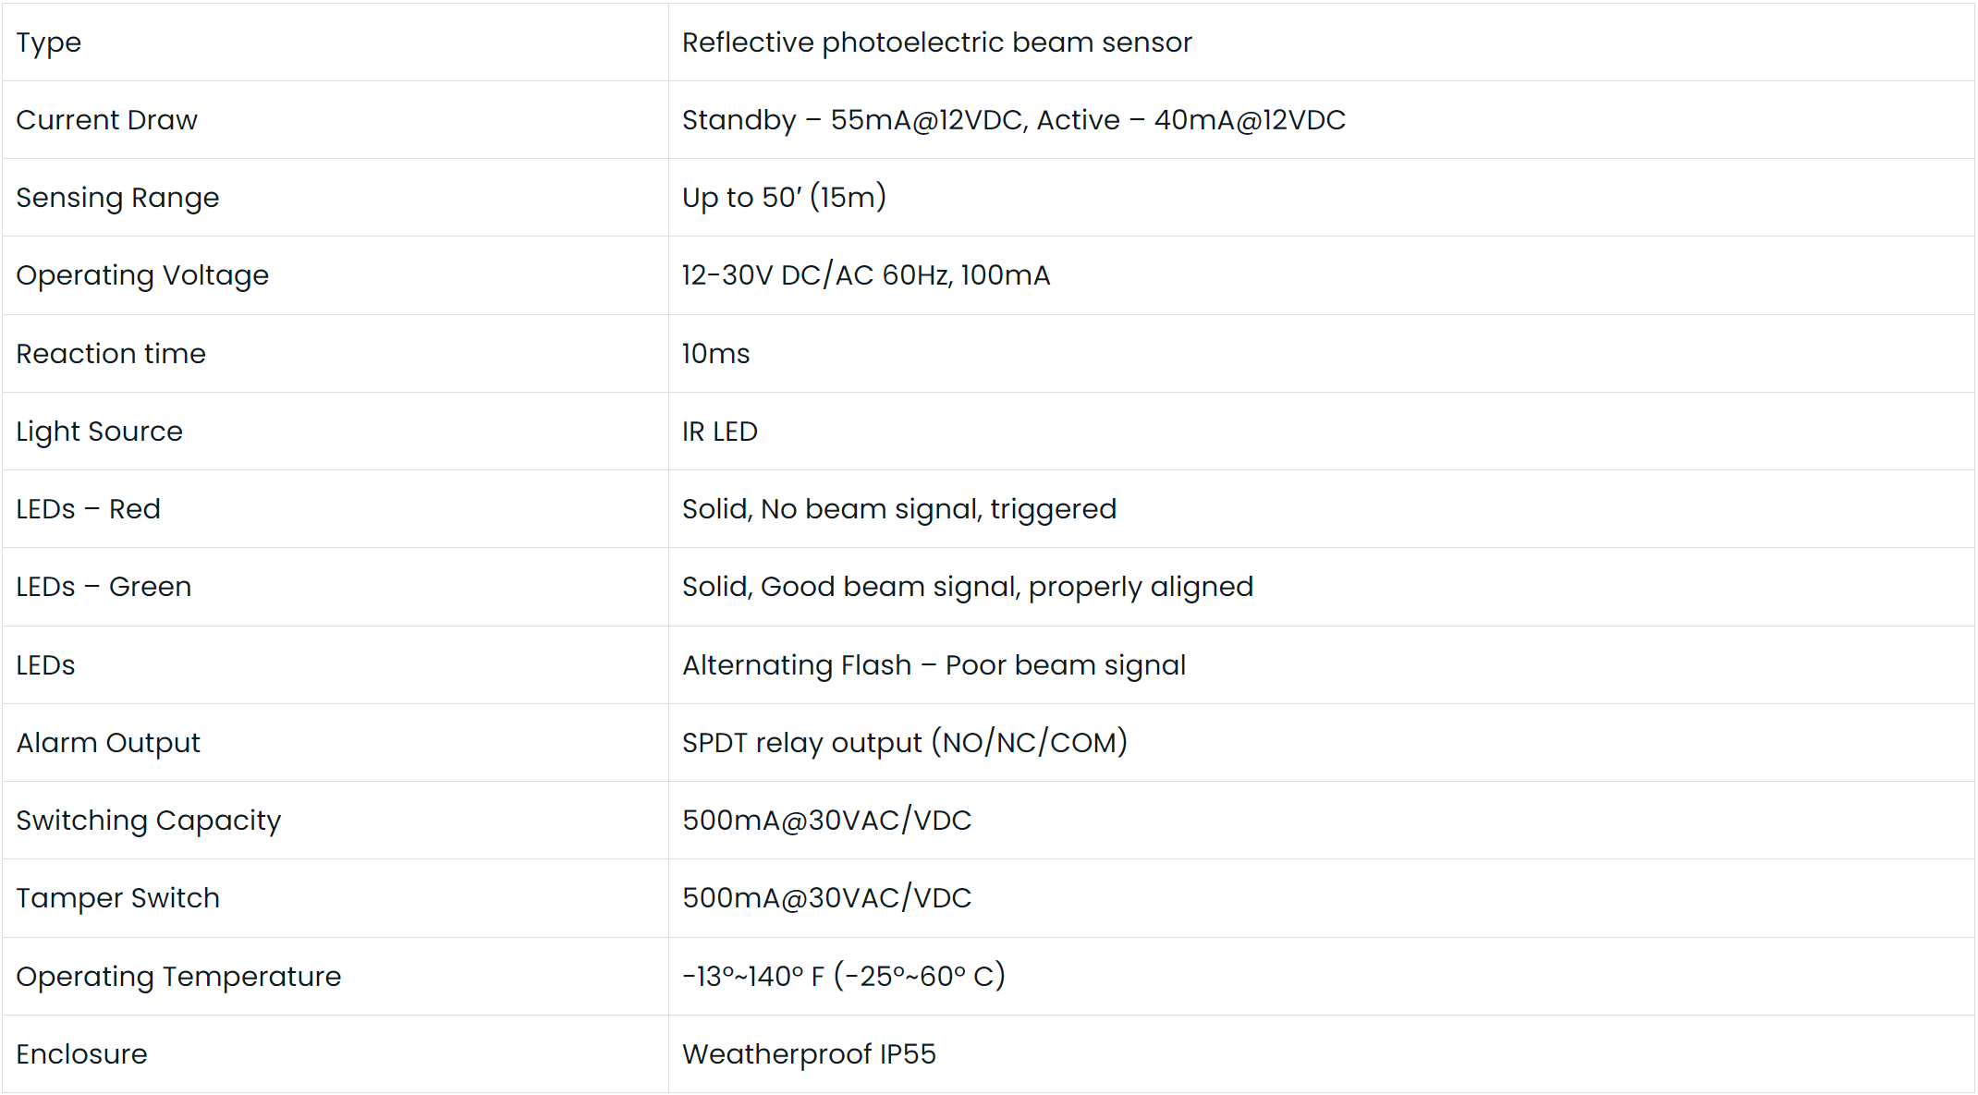This screenshot has width=1978, height=1095.
Task: Select the Current Draw label cell
Action: (x=106, y=120)
